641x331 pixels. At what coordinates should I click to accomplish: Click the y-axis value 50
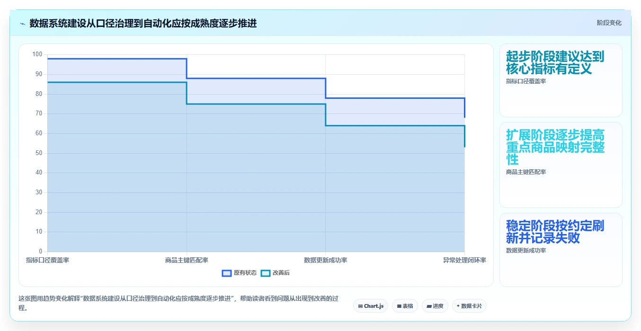click(x=39, y=153)
